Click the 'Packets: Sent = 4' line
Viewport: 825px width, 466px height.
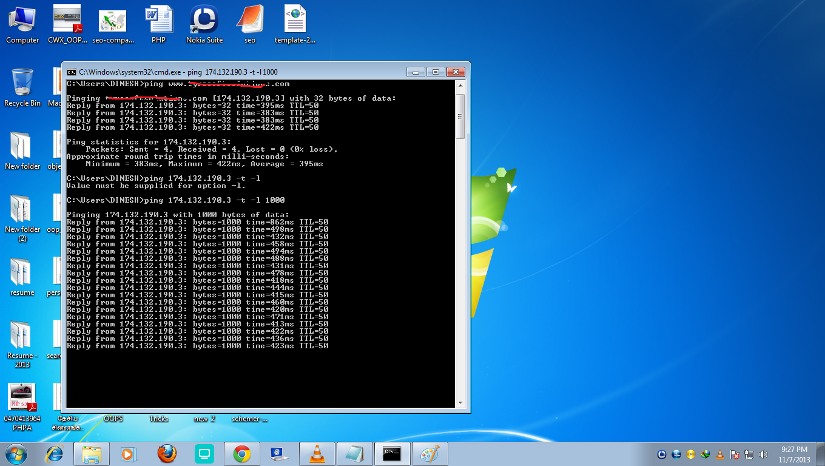pyautogui.click(x=212, y=149)
